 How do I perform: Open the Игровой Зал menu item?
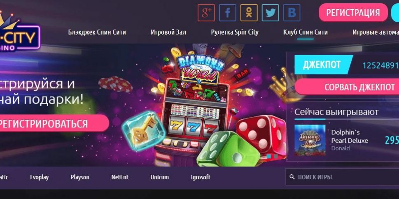click(x=168, y=32)
